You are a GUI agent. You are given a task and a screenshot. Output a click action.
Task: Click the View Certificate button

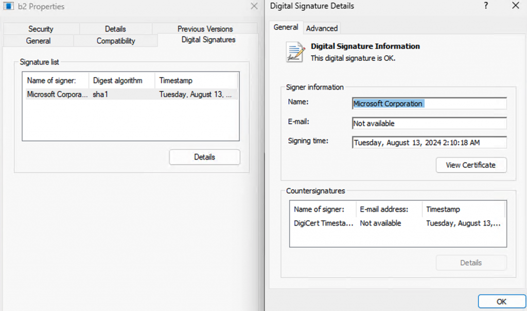[x=471, y=165]
